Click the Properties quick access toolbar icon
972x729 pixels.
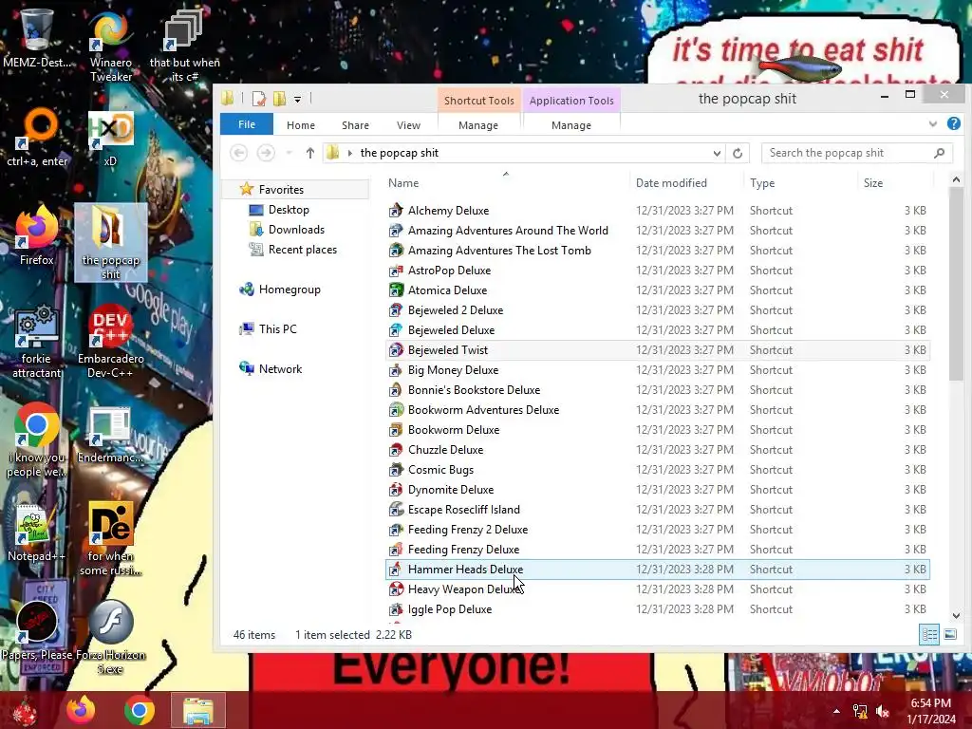tap(259, 99)
